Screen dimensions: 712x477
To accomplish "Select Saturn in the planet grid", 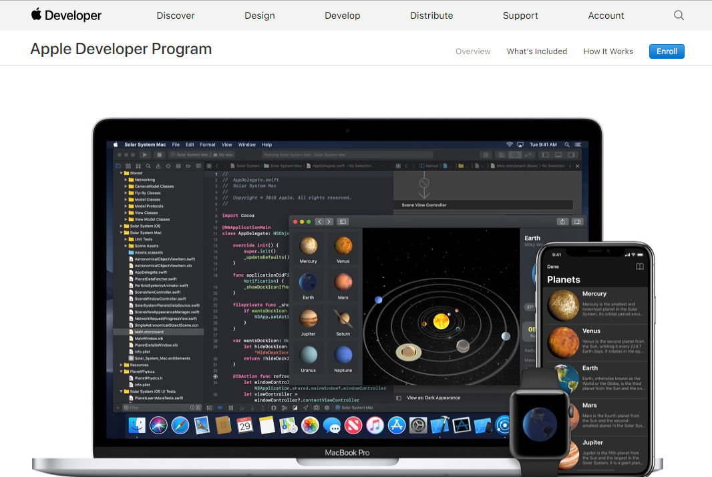I will tap(343, 321).
